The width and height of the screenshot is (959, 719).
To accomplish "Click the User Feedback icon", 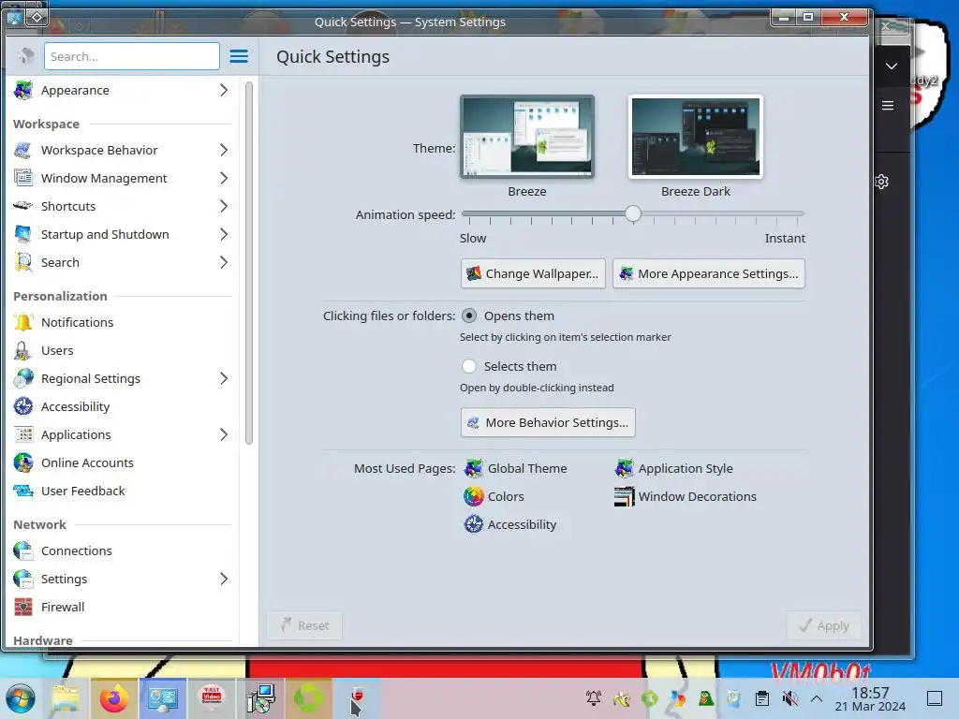I will click(23, 491).
